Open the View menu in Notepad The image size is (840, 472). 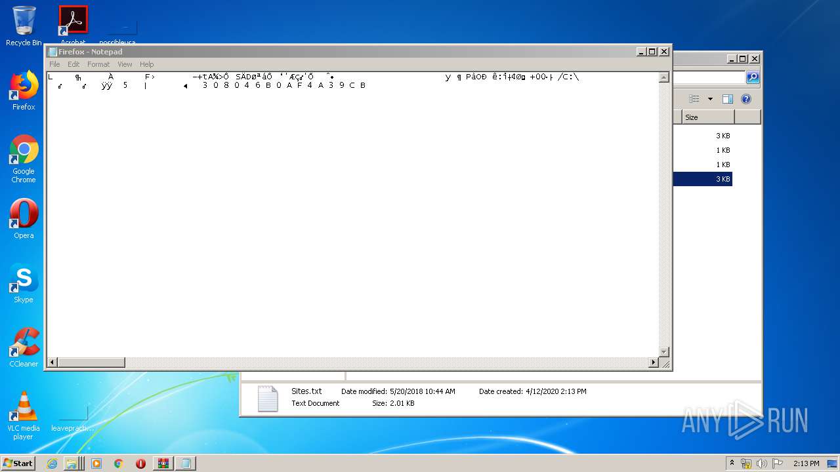coord(125,64)
